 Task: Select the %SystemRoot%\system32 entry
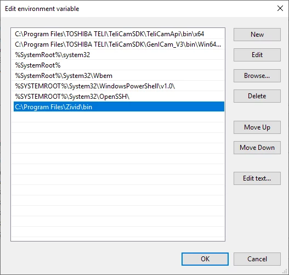click(119, 55)
